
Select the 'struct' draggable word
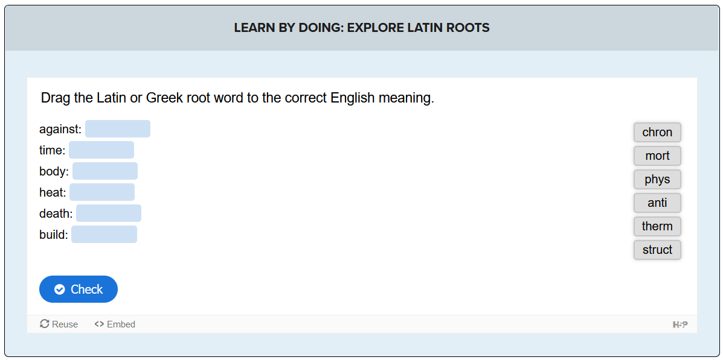point(657,250)
